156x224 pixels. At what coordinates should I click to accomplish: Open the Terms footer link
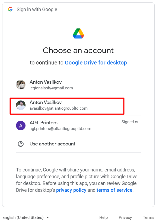pyautogui.click(x=149, y=217)
